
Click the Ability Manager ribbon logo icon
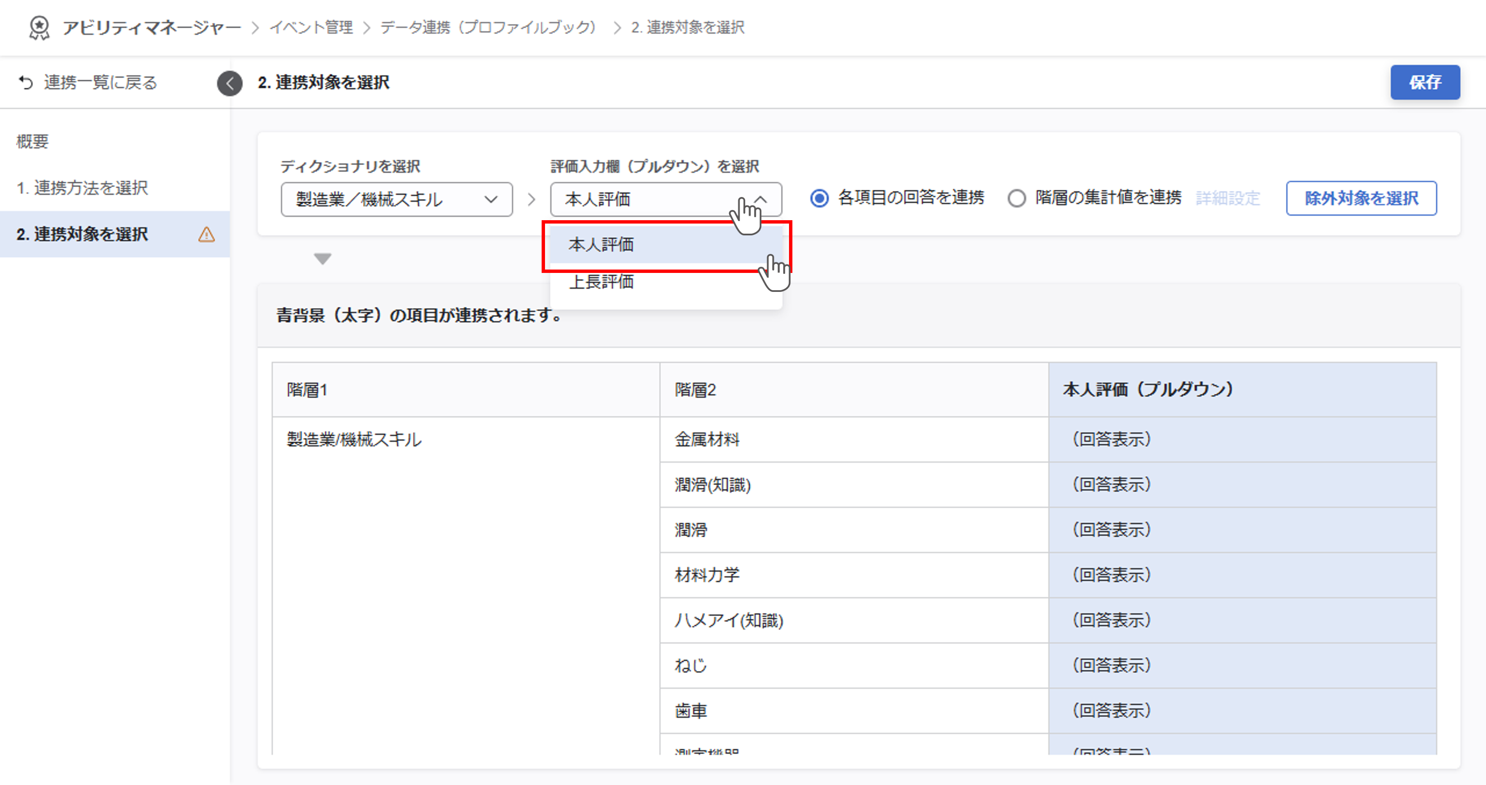pos(39,27)
